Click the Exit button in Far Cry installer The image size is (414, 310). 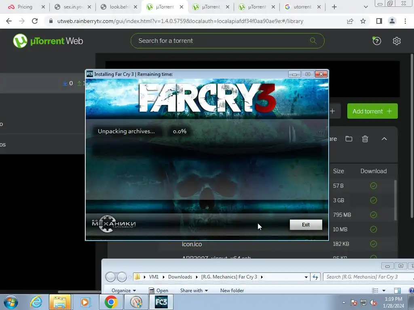[306, 224]
